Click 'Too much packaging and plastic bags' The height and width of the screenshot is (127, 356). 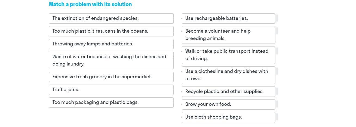coord(111,103)
